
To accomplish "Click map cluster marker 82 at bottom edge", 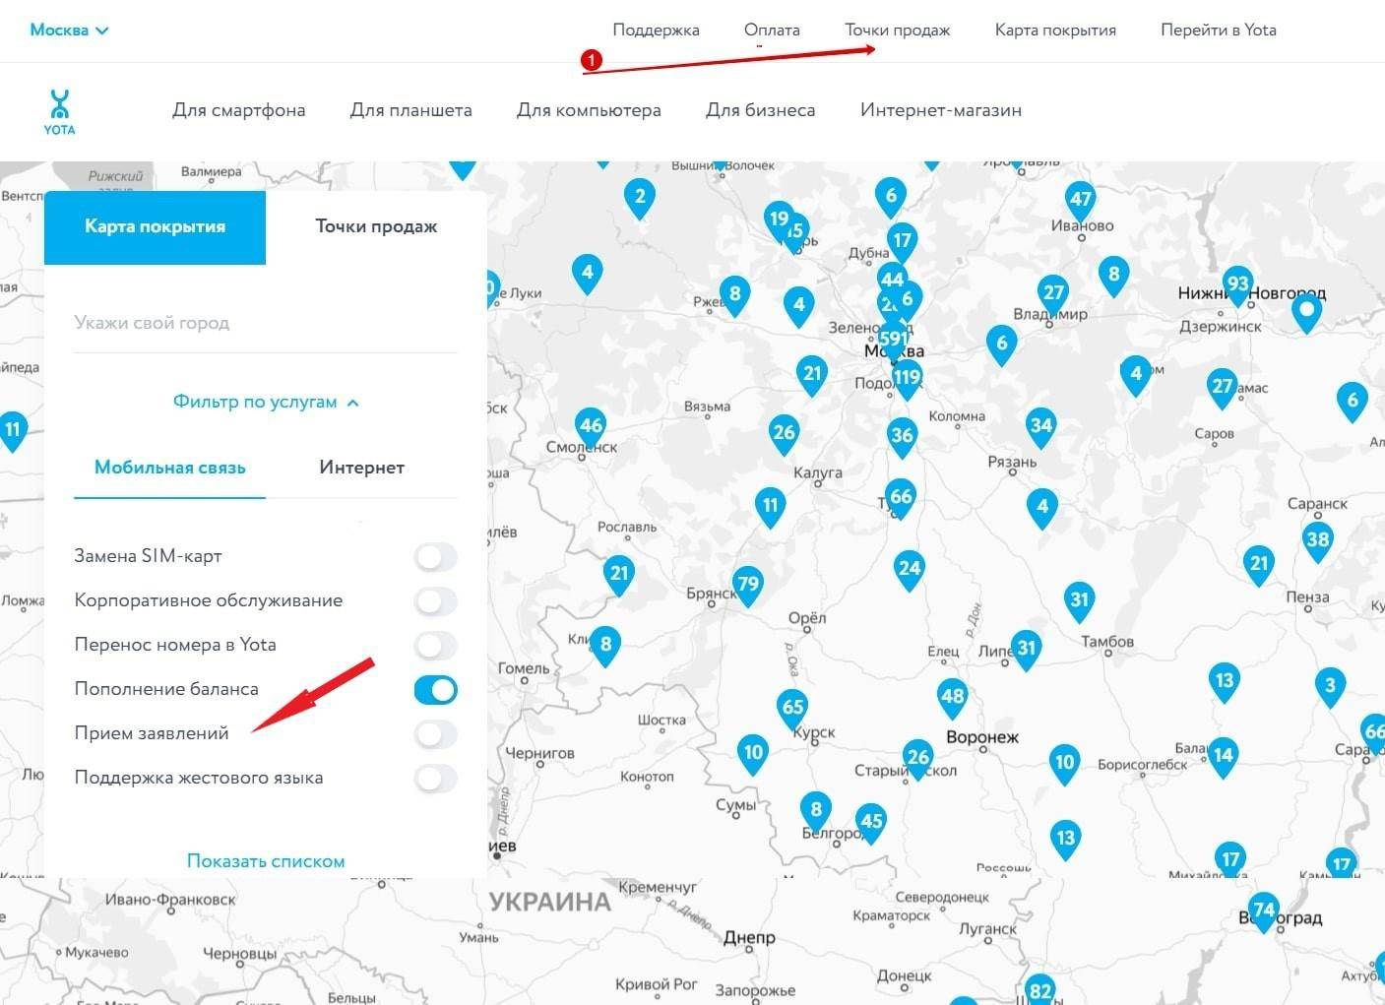I will coord(1039,990).
